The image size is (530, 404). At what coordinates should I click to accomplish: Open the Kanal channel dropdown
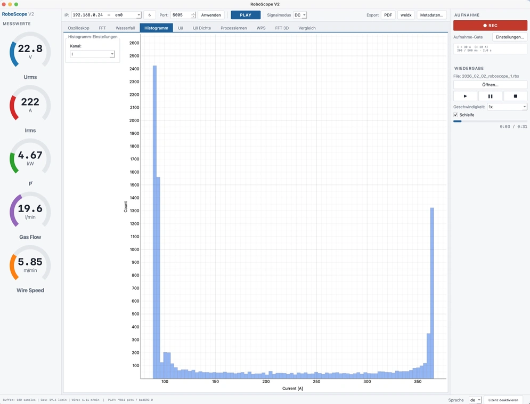click(92, 54)
